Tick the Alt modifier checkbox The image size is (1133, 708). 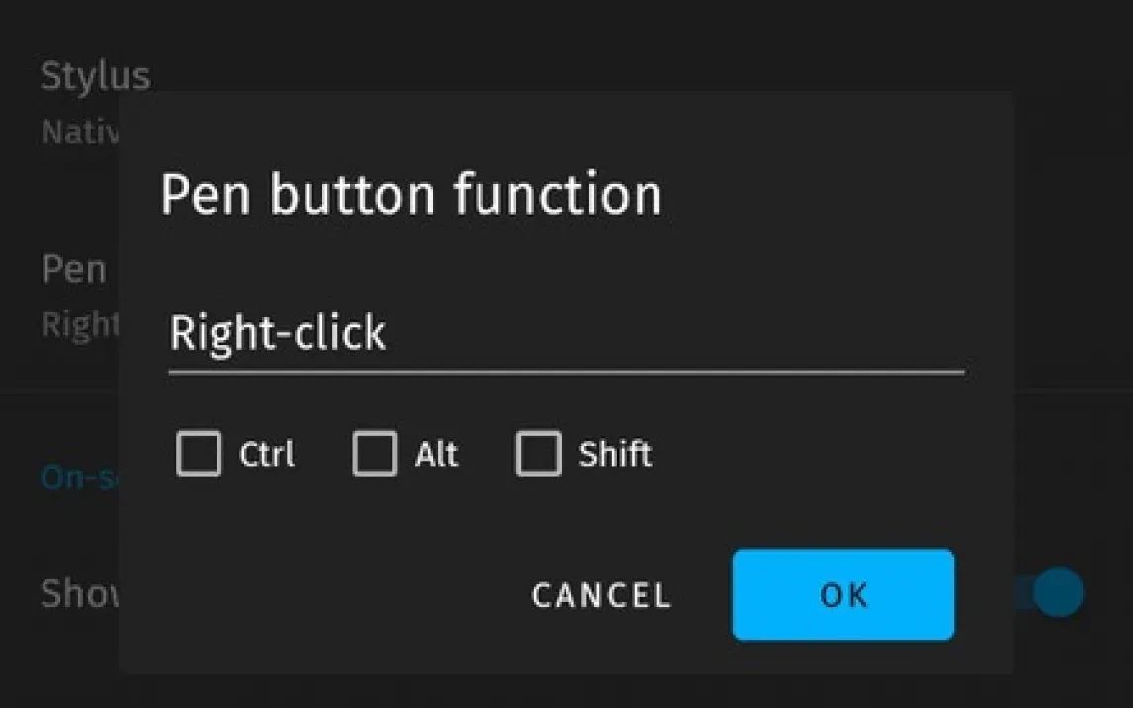click(x=375, y=454)
